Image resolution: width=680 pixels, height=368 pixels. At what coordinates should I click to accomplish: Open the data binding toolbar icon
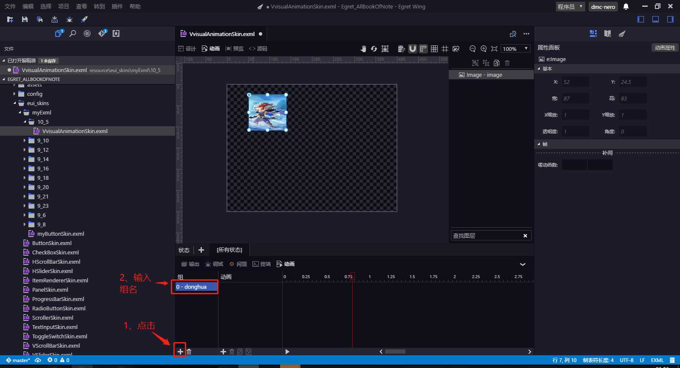point(401,49)
